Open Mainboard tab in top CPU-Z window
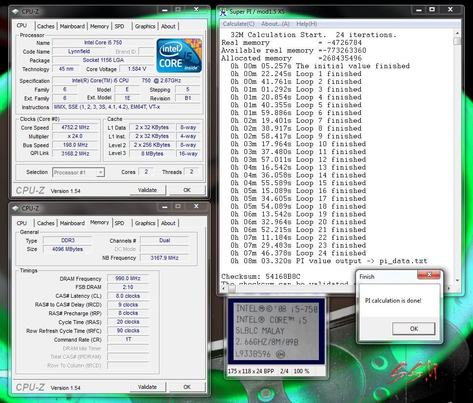Image resolution: width=473 pixels, height=403 pixels. click(72, 26)
